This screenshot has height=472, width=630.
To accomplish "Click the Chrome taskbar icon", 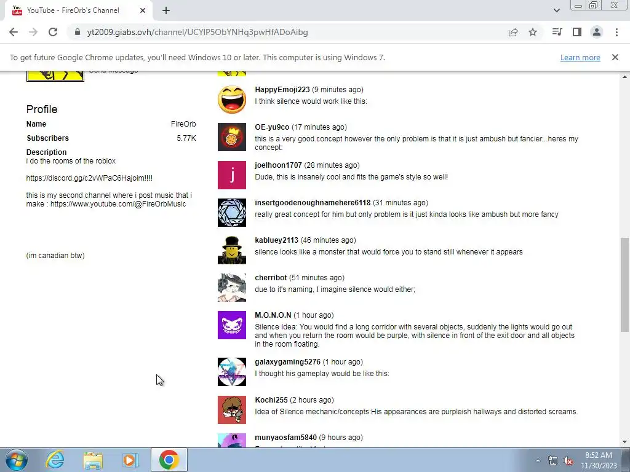I will [169, 460].
